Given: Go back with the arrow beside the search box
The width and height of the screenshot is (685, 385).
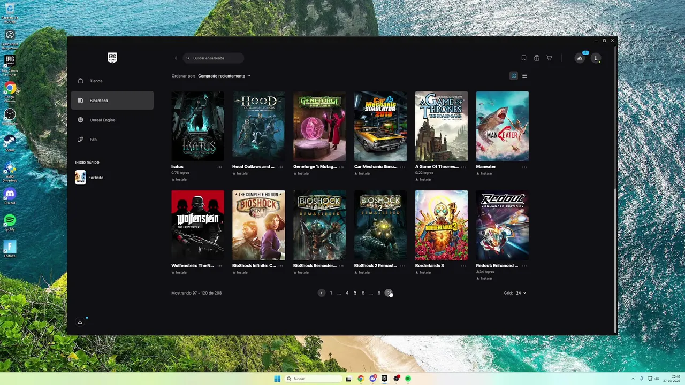Looking at the screenshot, I should (176, 58).
